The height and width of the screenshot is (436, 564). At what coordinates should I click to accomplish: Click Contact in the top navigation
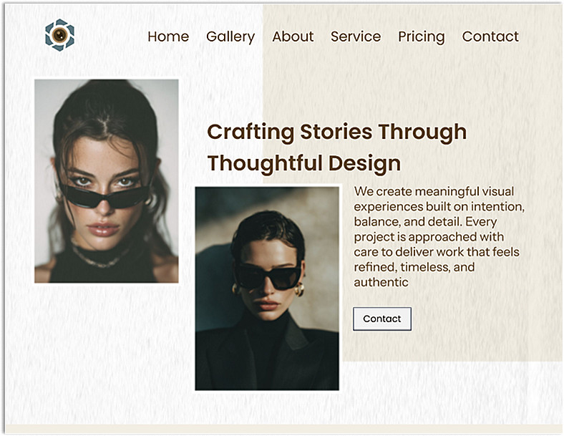click(490, 37)
